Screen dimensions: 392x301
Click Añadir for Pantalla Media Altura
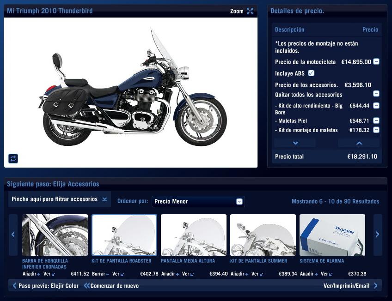[170, 274]
